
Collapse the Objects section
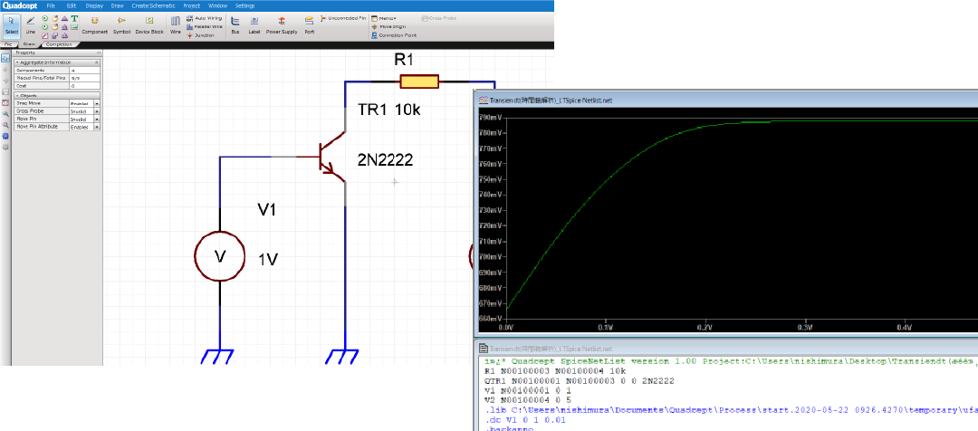coord(17,95)
